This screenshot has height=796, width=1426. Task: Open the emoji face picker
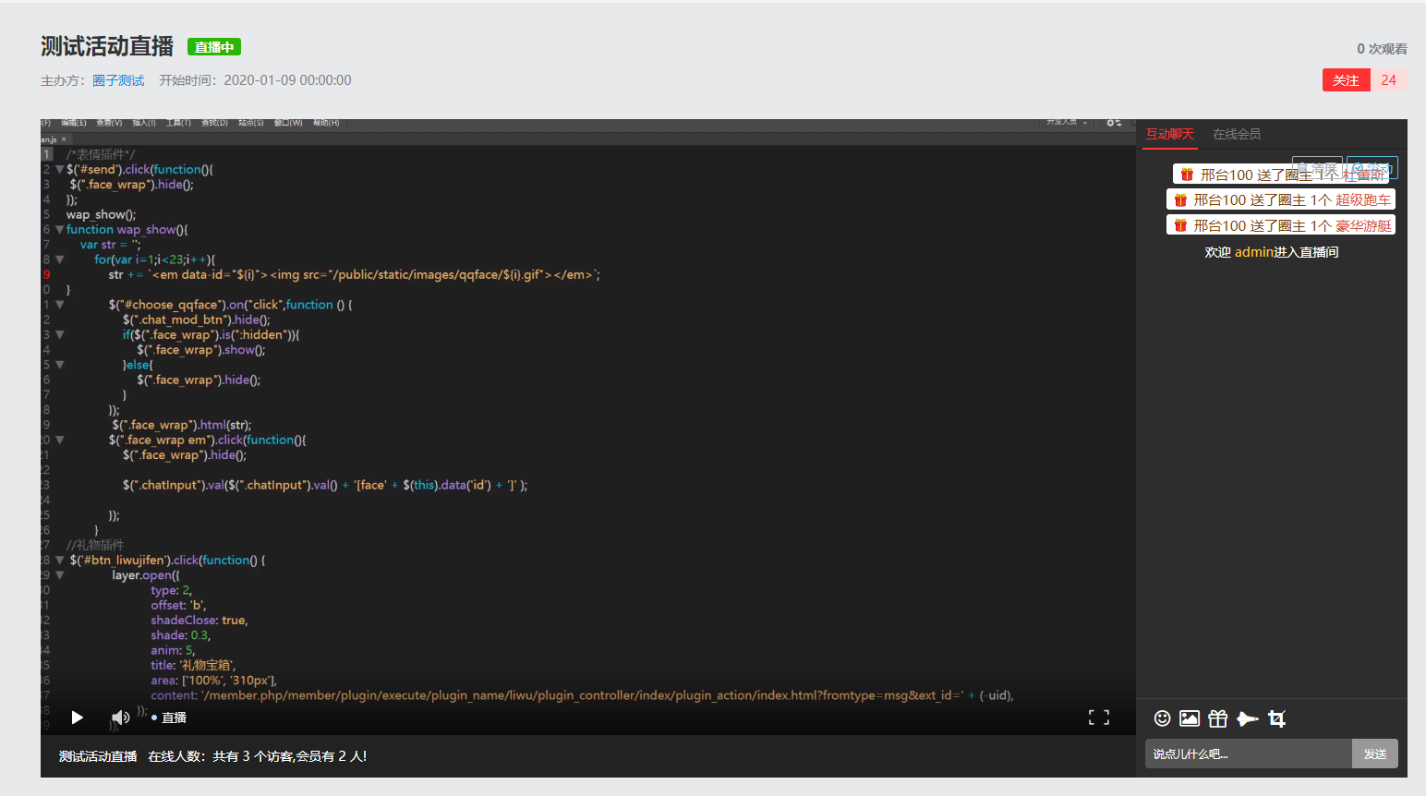coord(1162,718)
